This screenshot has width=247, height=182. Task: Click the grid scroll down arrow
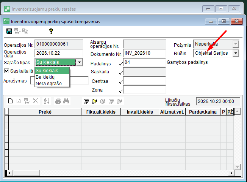[238, 167]
